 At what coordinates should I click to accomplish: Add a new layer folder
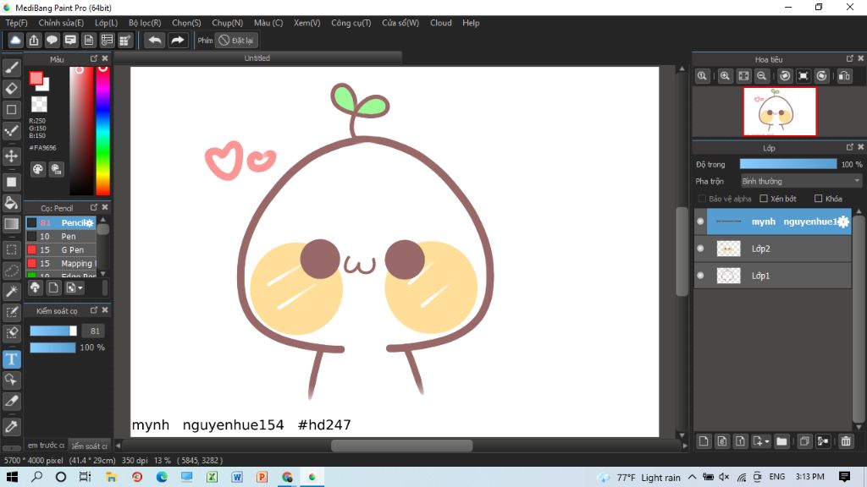click(x=781, y=441)
